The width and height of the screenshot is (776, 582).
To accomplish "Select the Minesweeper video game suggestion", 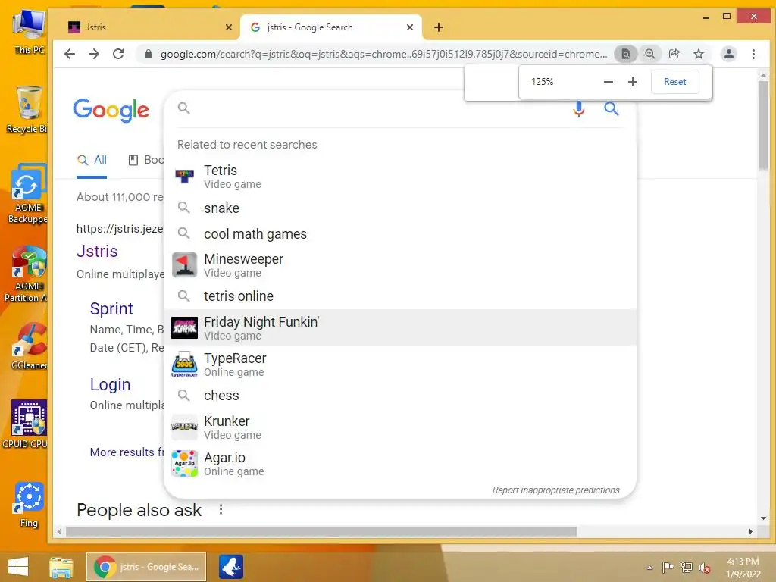I will tap(400, 265).
